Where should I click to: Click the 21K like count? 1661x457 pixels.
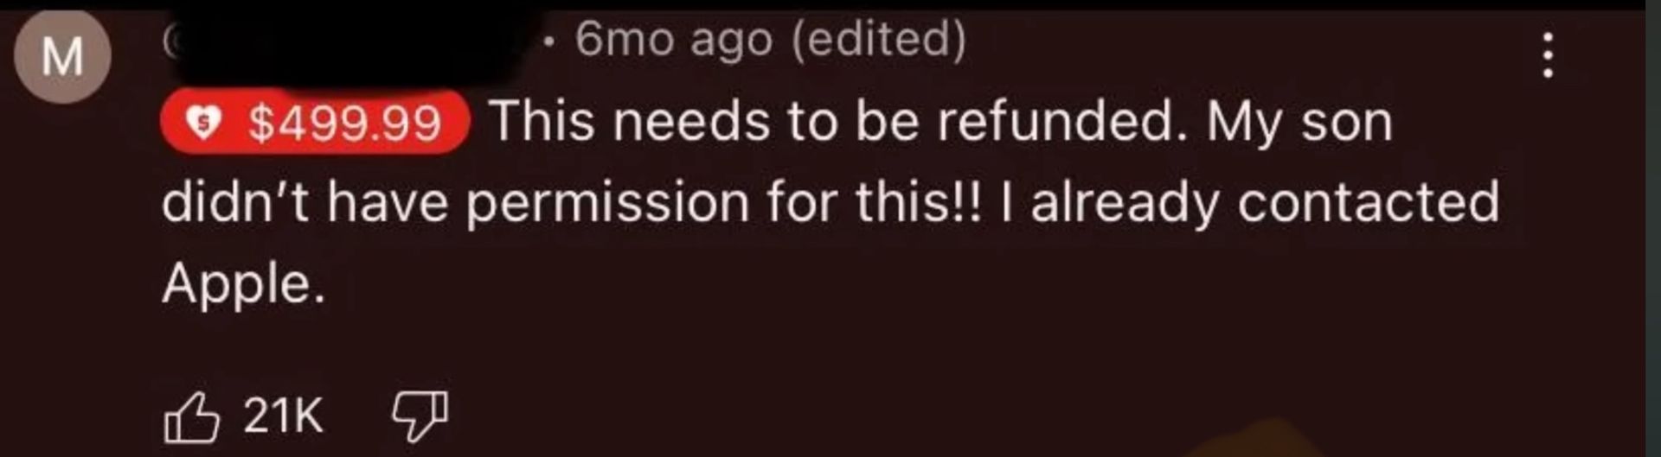click(283, 416)
